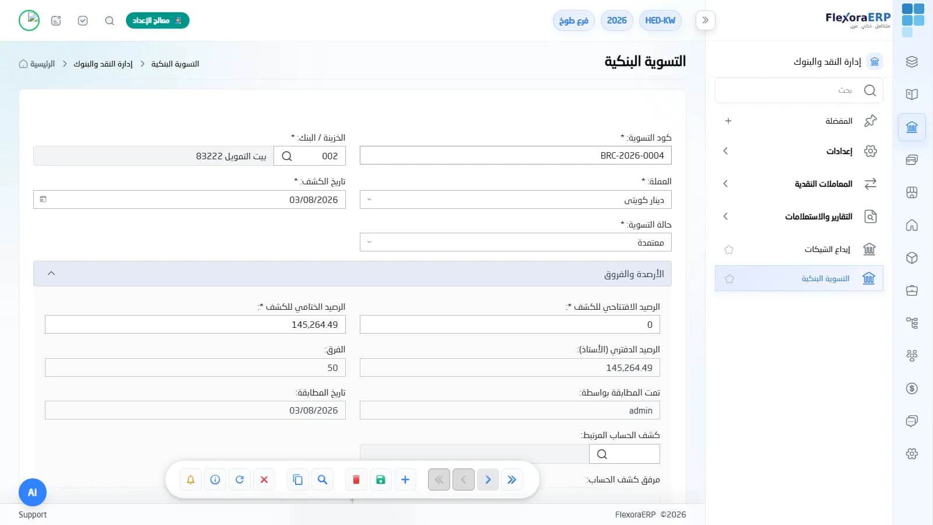Expand the التقارير والاستعلامات menu group

(799, 216)
